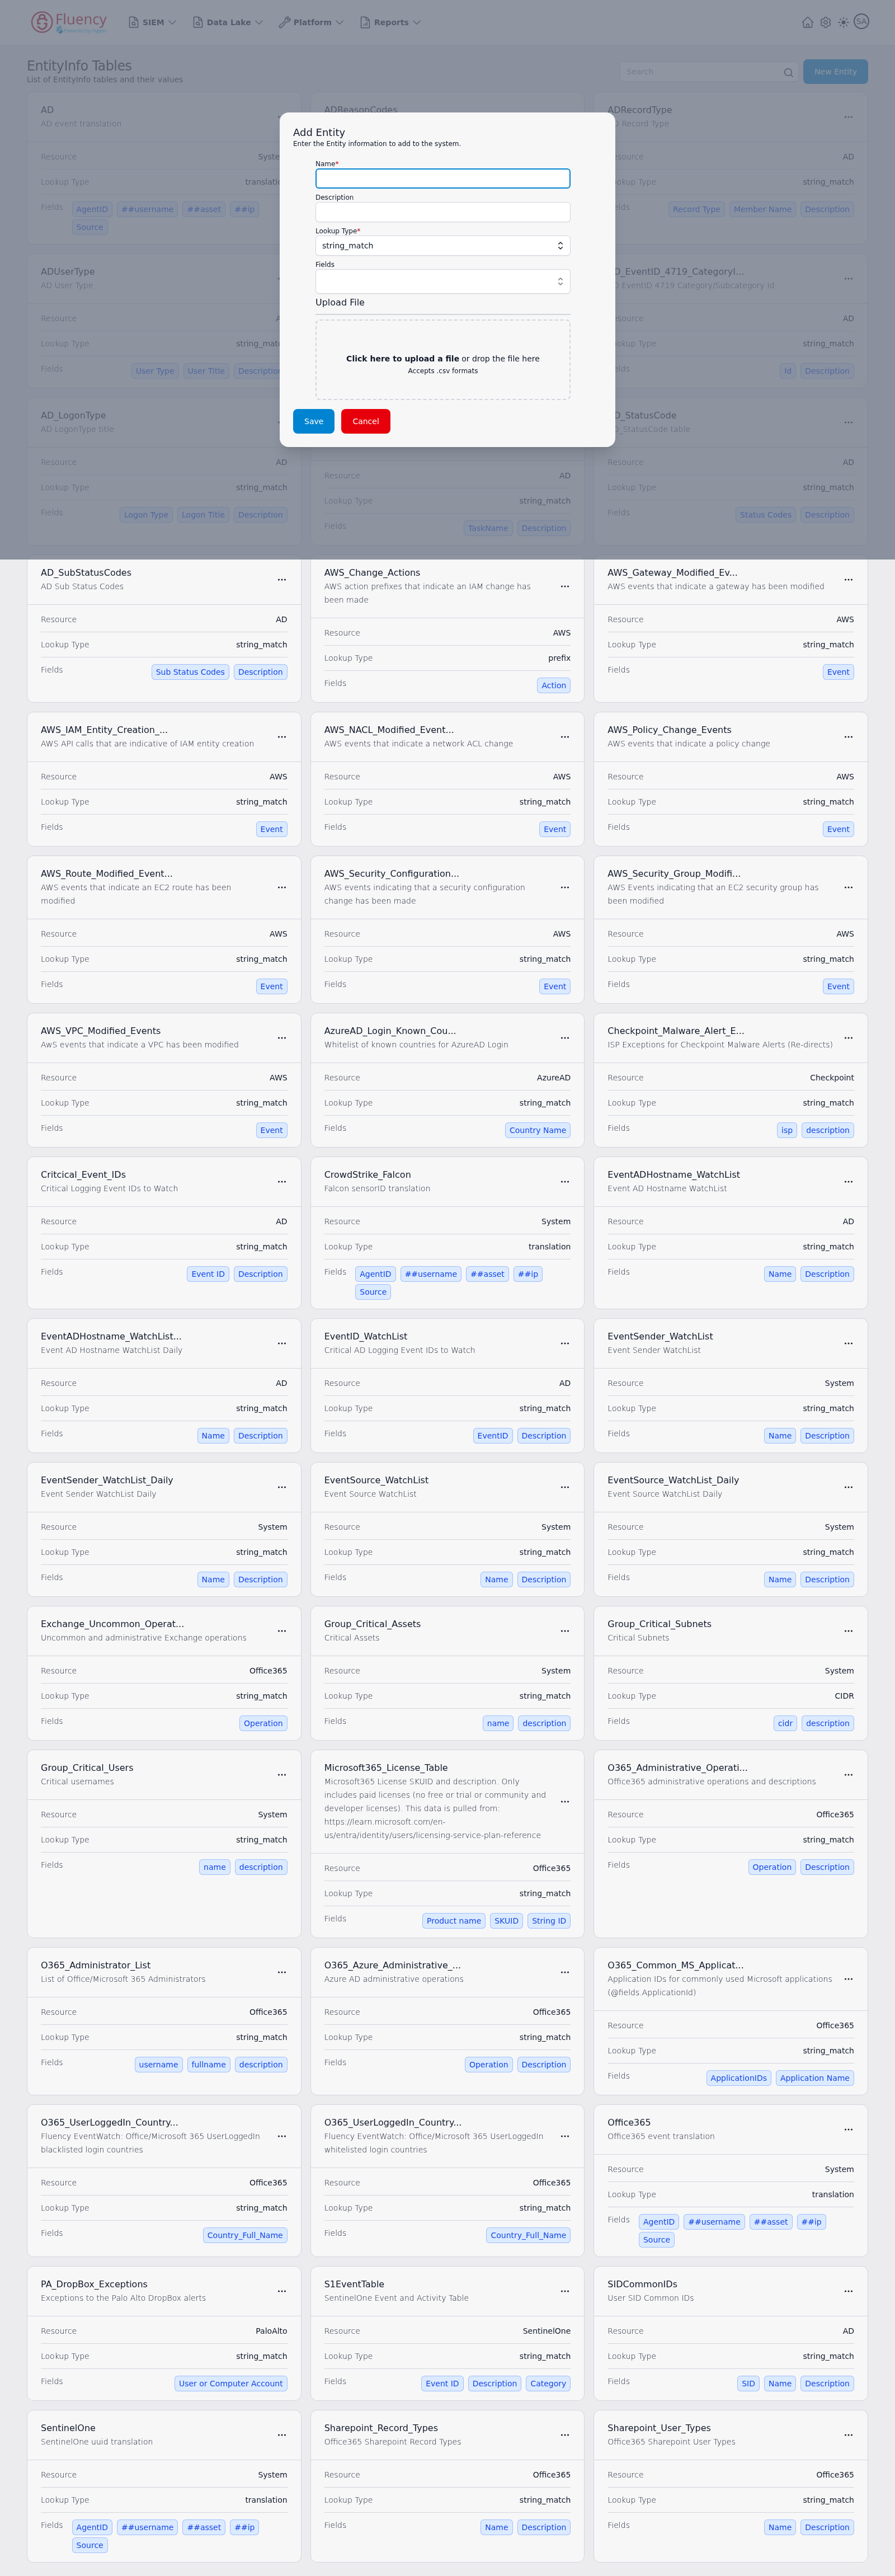Open the Data Lake menu
The height and width of the screenshot is (2576, 895).
click(x=228, y=22)
